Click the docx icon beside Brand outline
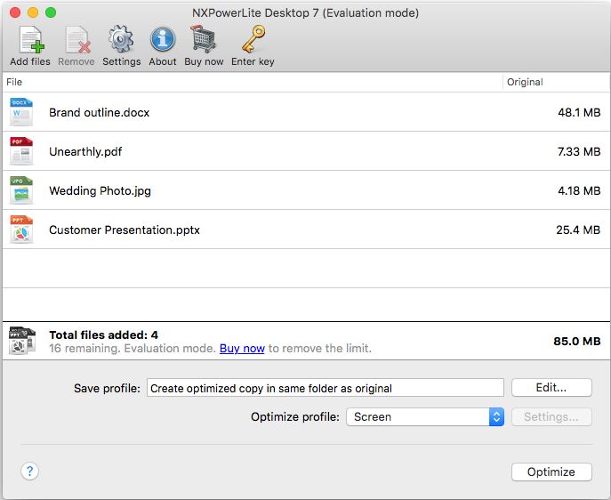The height and width of the screenshot is (500, 611). [21, 112]
